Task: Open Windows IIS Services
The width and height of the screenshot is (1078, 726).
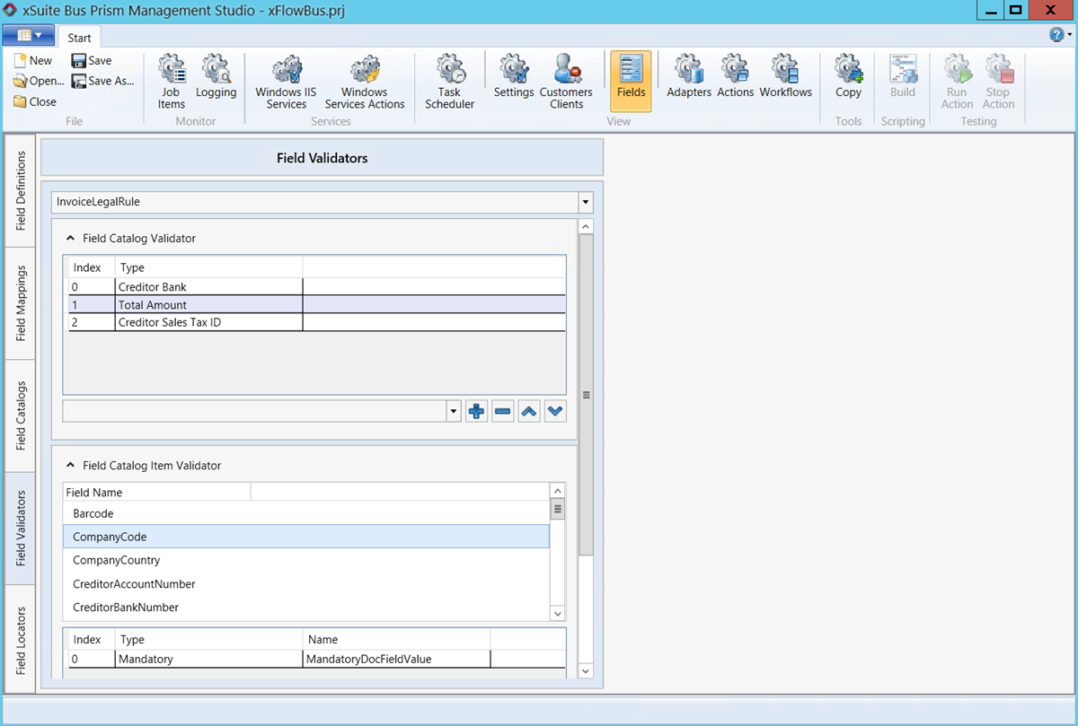Action: click(286, 81)
